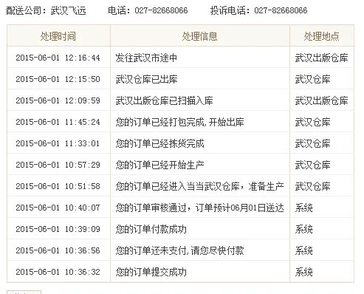
Task: Select timestamp 2015-06-01 12:16:44
Action: coord(58,58)
